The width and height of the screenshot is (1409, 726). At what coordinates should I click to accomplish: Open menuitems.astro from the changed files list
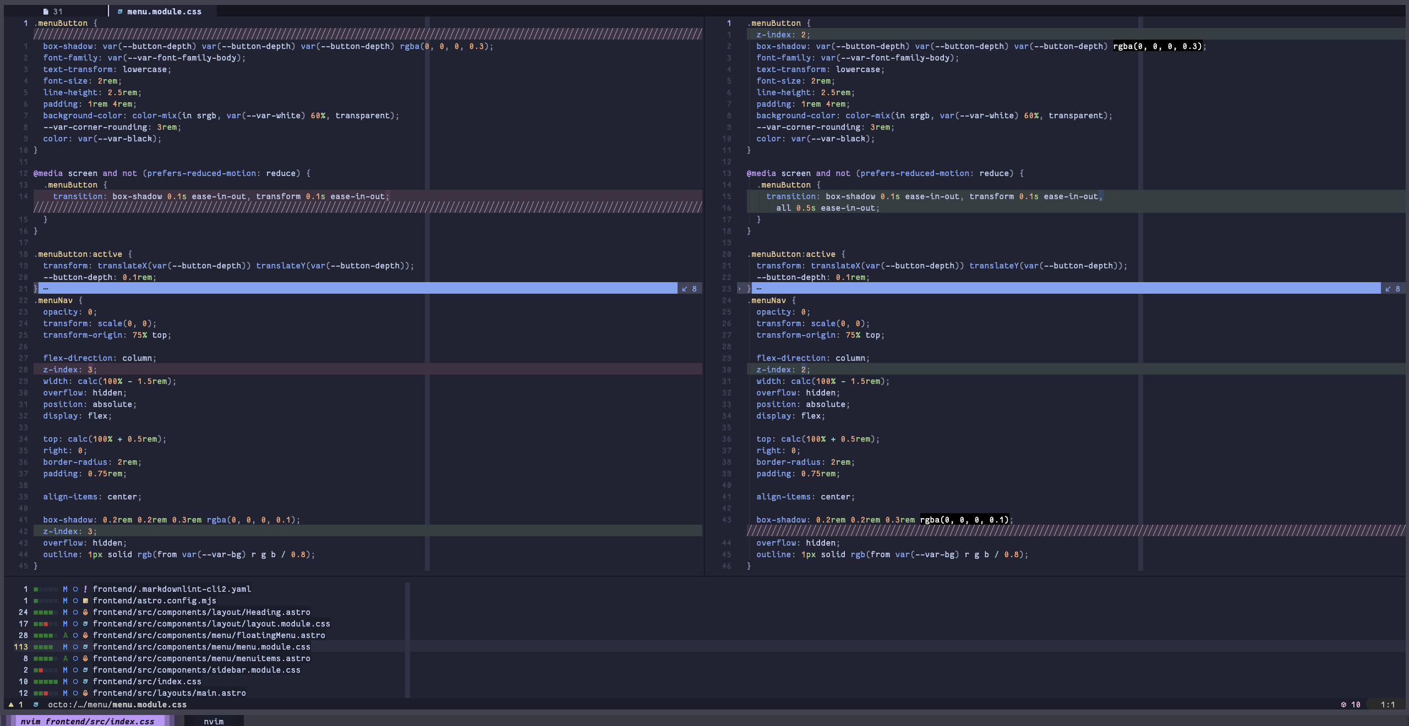tap(201, 658)
